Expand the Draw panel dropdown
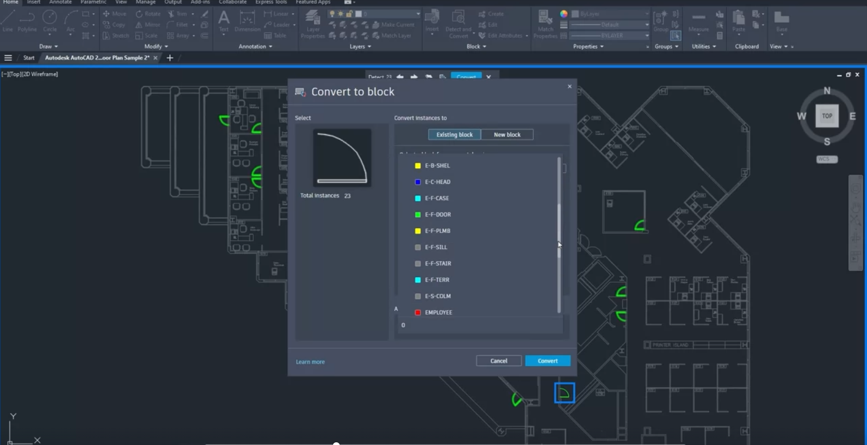The height and width of the screenshot is (445, 867). click(x=48, y=47)
